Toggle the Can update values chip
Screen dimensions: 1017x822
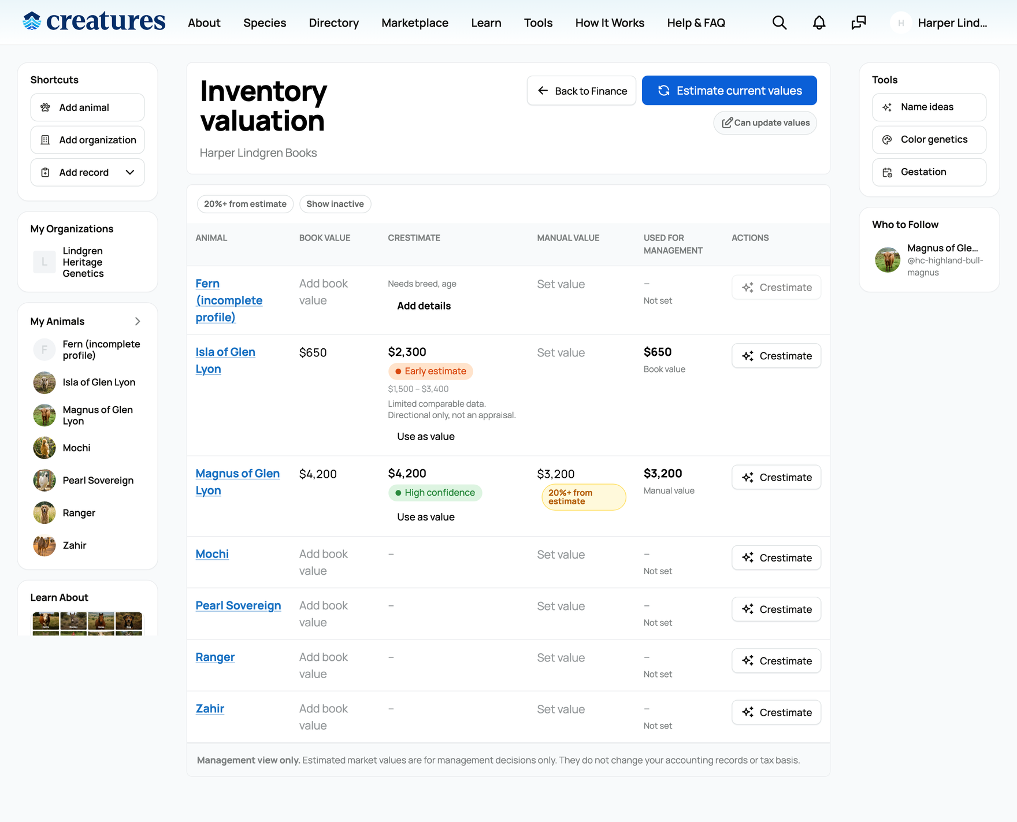click(x=765, y=123)
